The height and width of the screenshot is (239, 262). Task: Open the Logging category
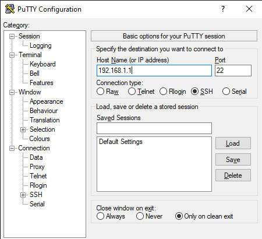tap(41, 45)
